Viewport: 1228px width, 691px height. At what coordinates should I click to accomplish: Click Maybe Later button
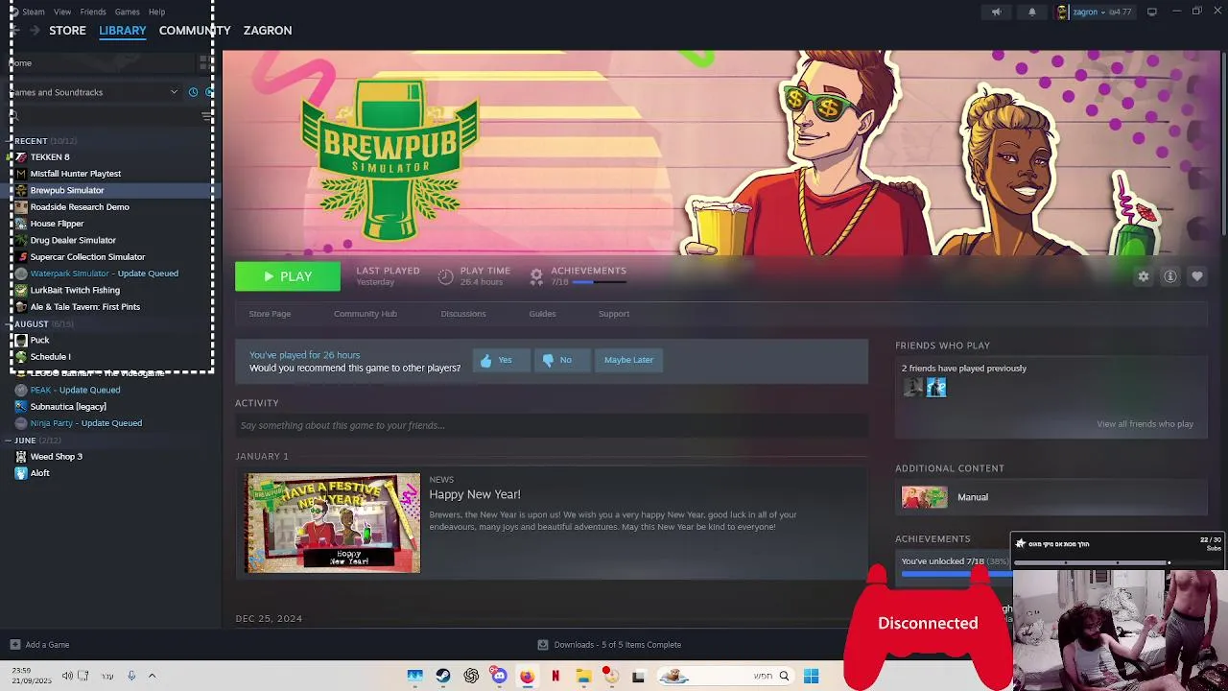pos(628,360)
